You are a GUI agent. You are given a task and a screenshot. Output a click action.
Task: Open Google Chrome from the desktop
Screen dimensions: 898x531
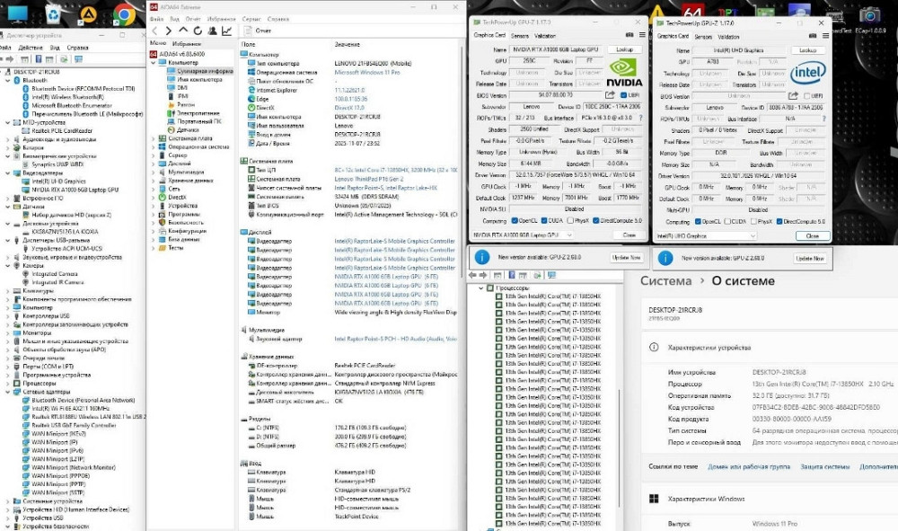coord(125,13)
